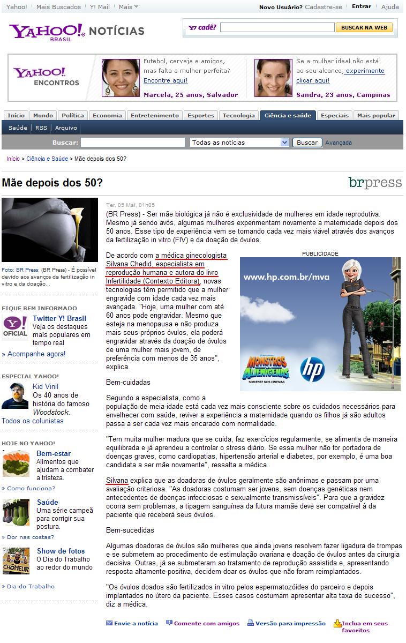Screen dimensions: 406x643
Task: Click the Twitter Y! Oficial icon
Action: click(x=15, y=330)
